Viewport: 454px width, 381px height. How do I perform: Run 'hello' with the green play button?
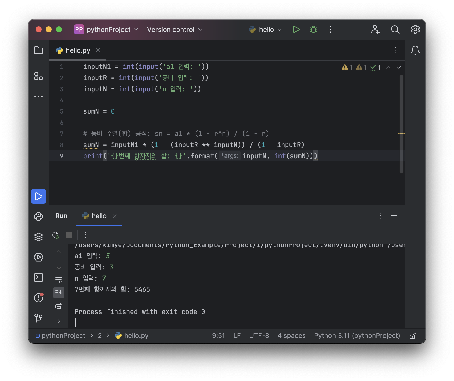(296, 30)
